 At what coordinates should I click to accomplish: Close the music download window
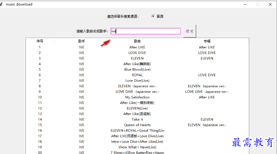(x=270, y=4)
